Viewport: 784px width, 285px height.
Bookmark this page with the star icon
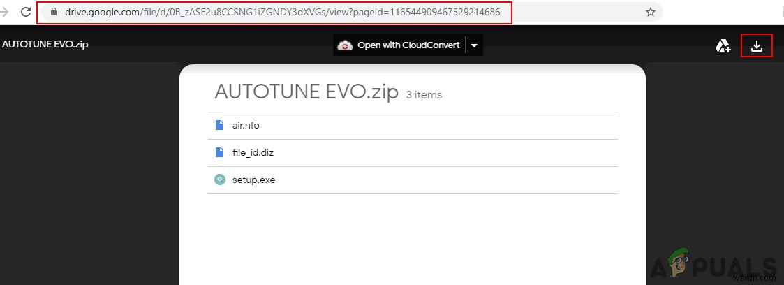tap(650, 12)
